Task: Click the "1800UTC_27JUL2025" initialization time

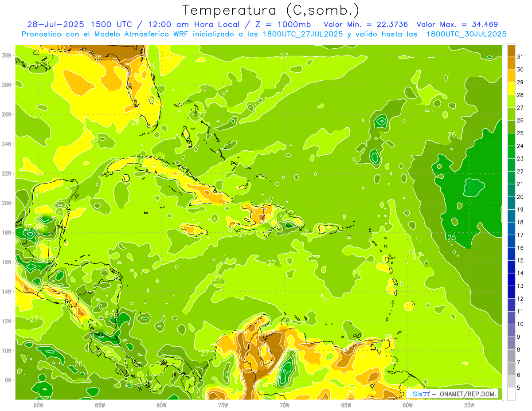Action: (302, 34)
